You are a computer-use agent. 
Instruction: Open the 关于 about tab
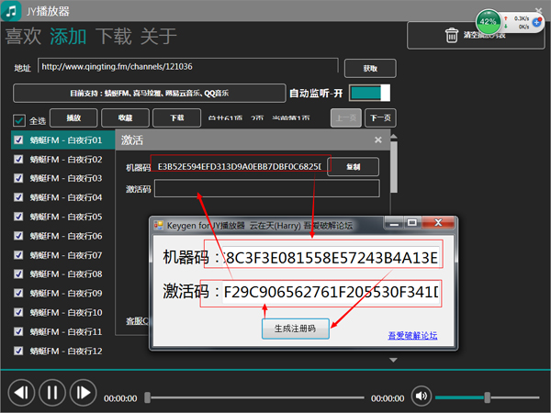click(x=159, y=36)
